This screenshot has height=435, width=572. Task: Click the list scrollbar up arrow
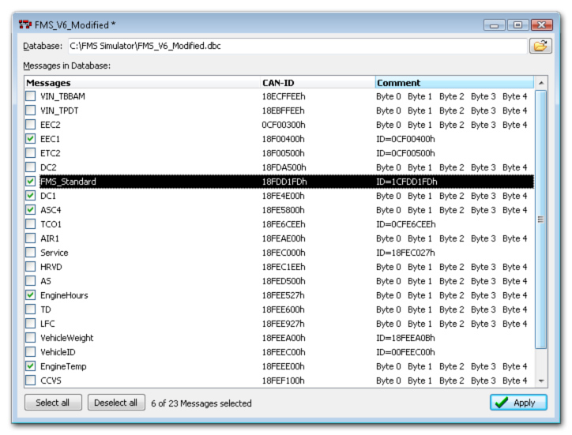(x=541, y=83)
